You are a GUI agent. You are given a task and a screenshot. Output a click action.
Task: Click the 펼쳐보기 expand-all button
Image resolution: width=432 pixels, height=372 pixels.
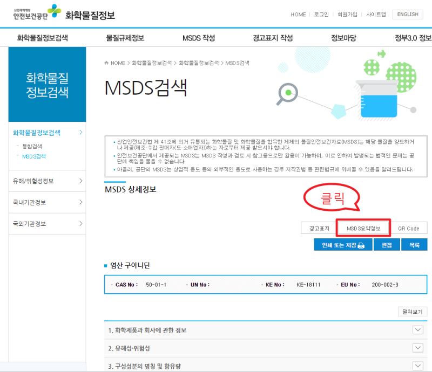(413, 312)
